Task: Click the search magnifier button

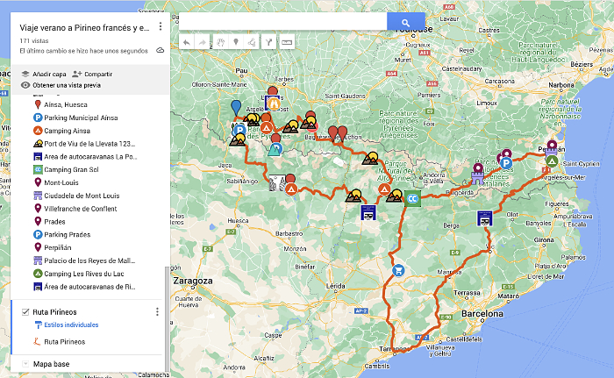Action: pyautogui.click(x=405, y=22)
